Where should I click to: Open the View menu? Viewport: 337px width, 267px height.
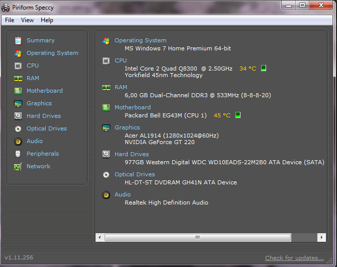point(27,20)
